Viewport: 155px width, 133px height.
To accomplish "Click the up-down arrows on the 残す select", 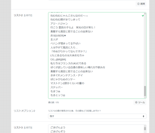I will pos(144,116).
